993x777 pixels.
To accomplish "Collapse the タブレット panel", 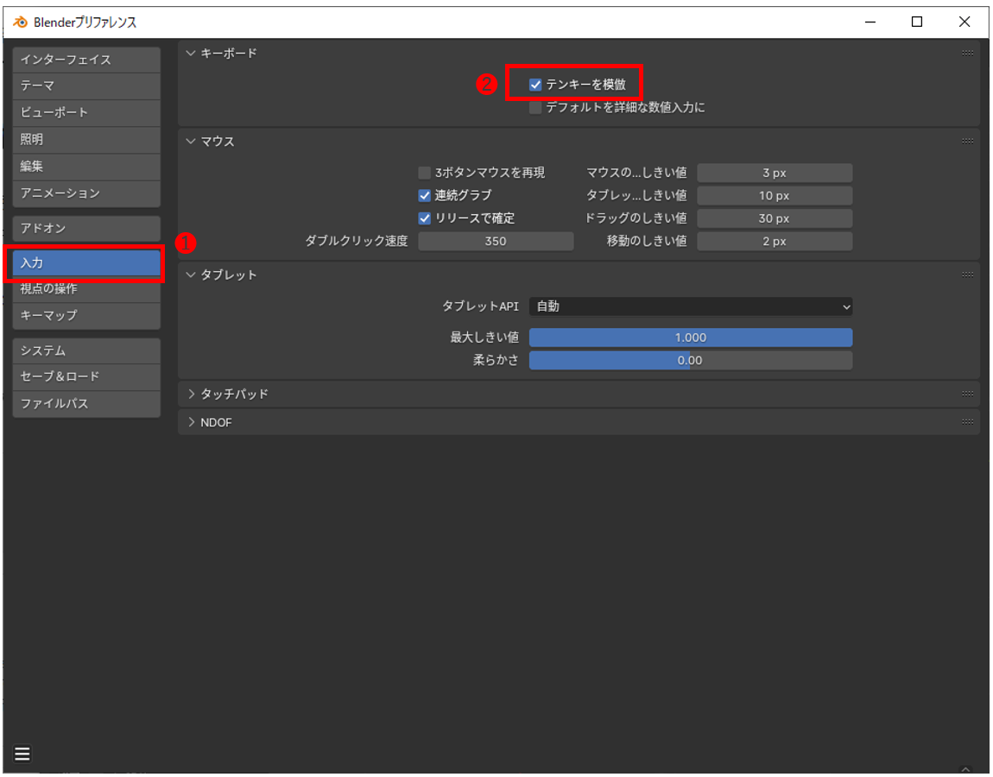I will click(x=191, y=275).
